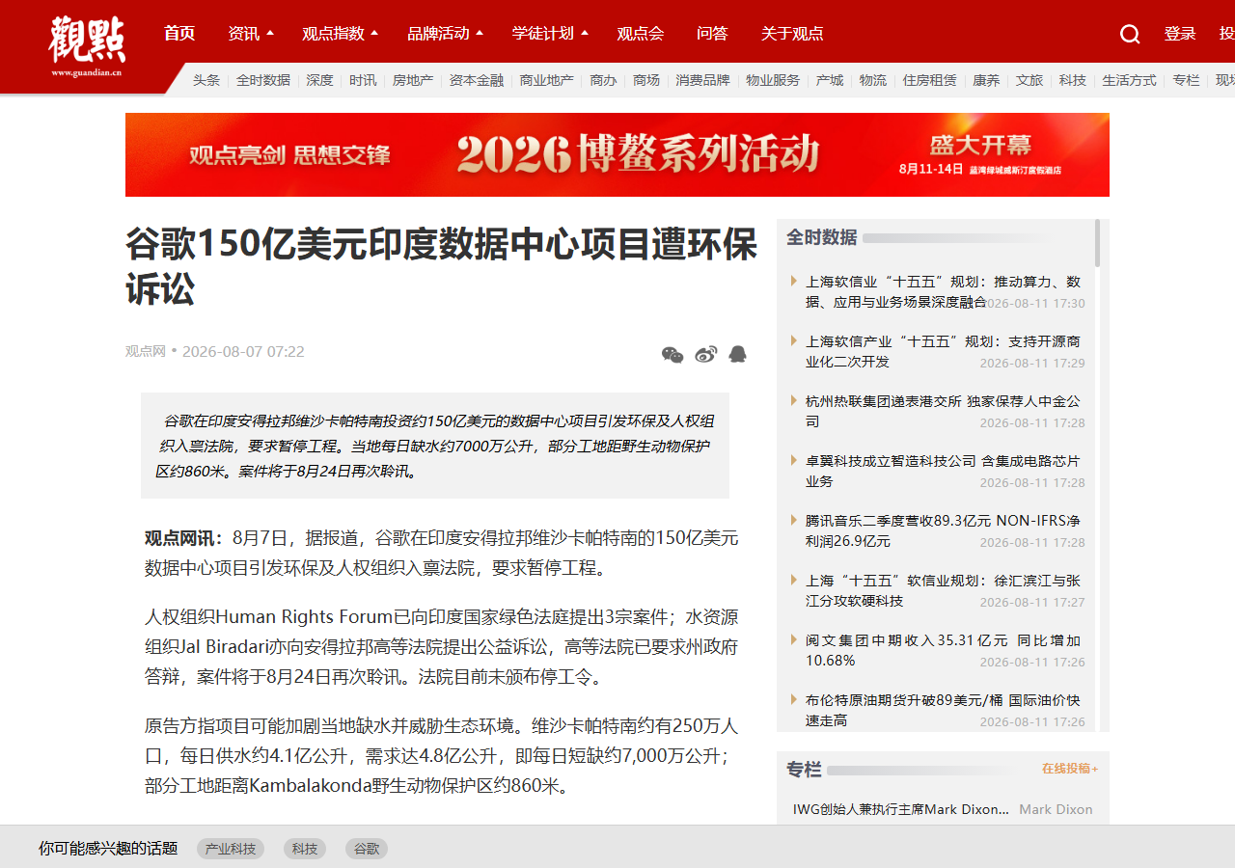Select the 专栏 sub-navigation tab

click(1186, 80)
